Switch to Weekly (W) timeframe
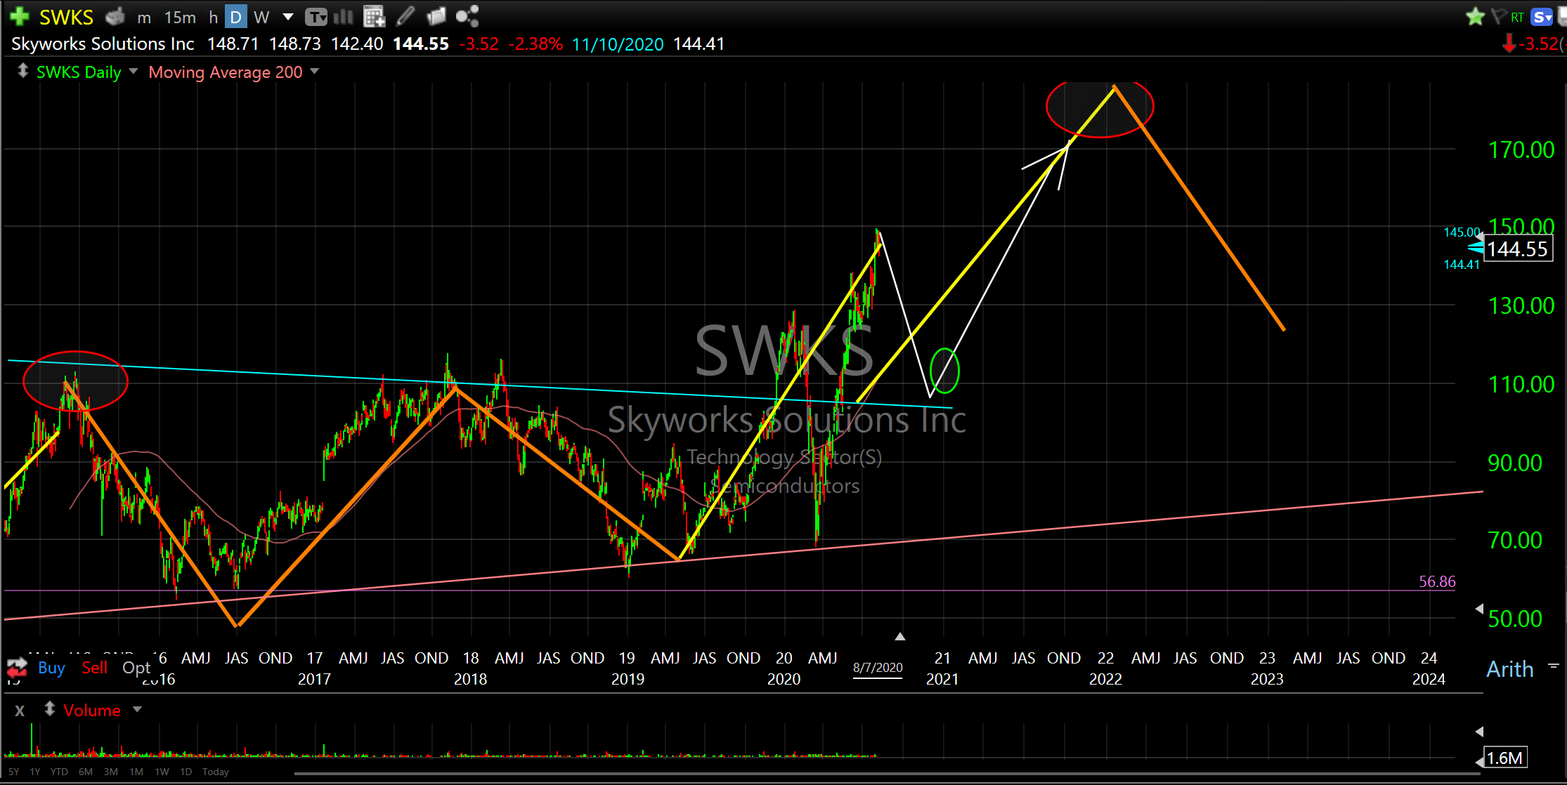The height and width of the screenshot is (785, 1567). [x=261, y=17]
